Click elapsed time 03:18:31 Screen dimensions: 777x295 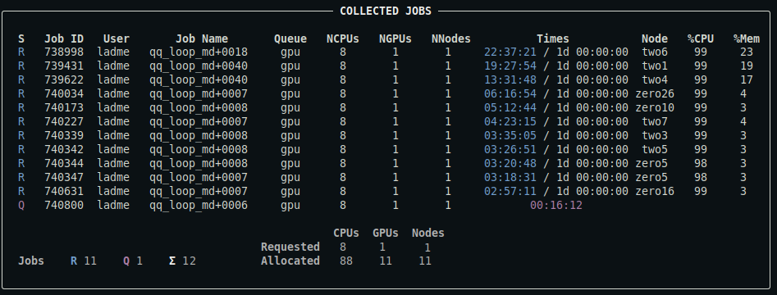click(510, 177)
